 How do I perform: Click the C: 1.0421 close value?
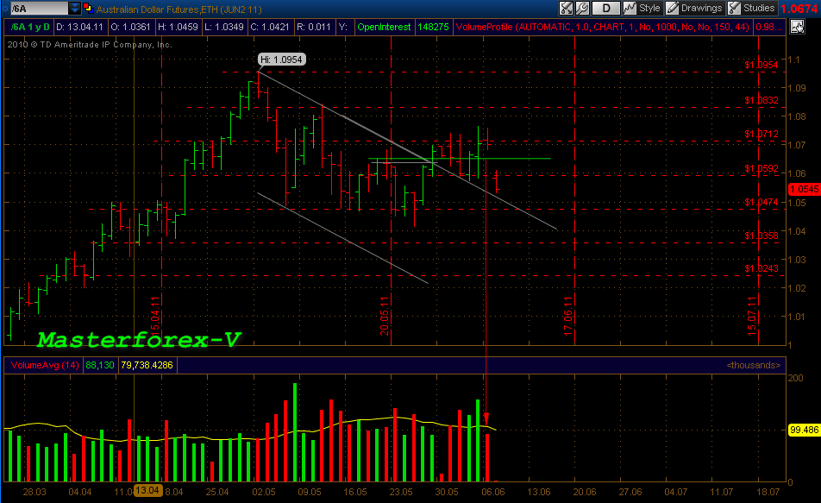(270, 27)
